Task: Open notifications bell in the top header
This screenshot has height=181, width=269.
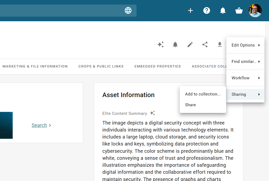Action: 223,10
